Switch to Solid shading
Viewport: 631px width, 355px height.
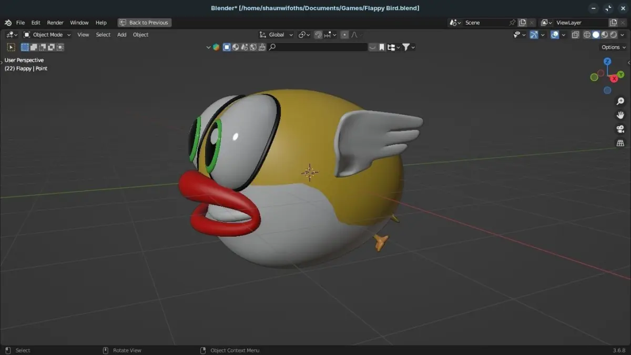[x=596, y=35]
